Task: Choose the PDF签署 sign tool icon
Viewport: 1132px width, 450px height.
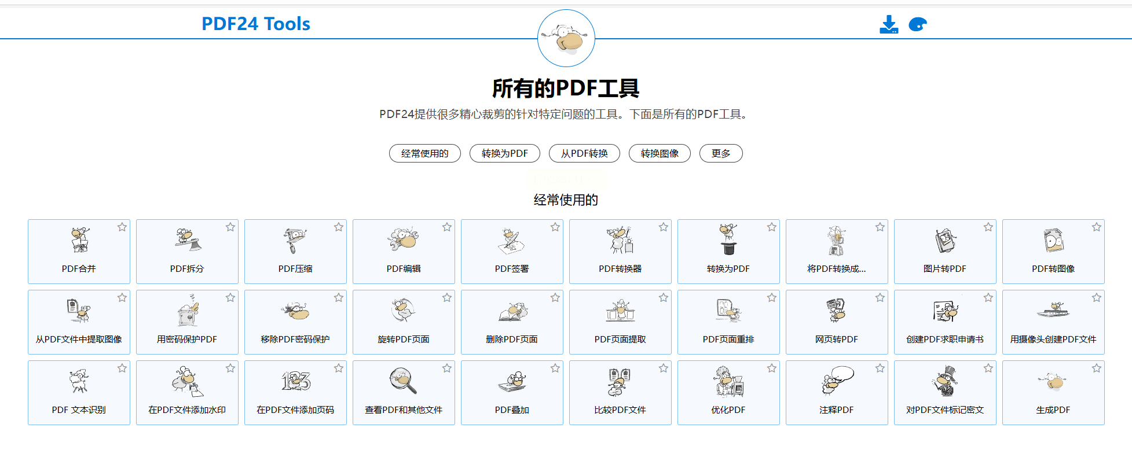Action: 512,241
